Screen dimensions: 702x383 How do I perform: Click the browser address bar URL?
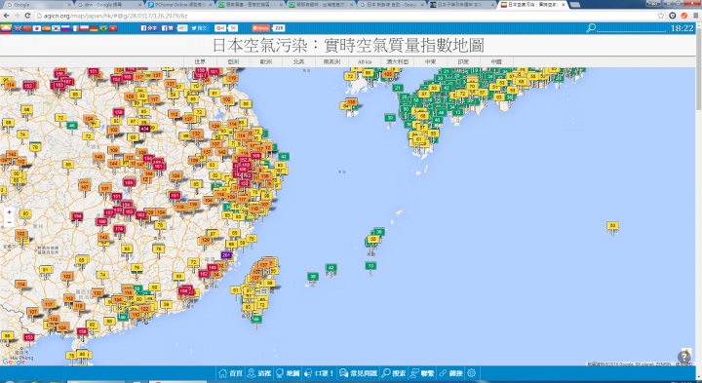pos(115,16)
